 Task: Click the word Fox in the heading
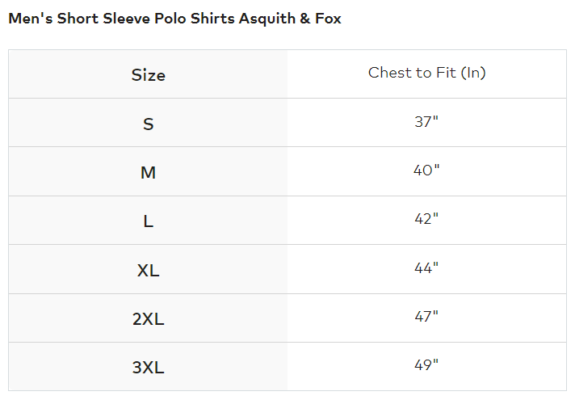[x=328, y=19]
